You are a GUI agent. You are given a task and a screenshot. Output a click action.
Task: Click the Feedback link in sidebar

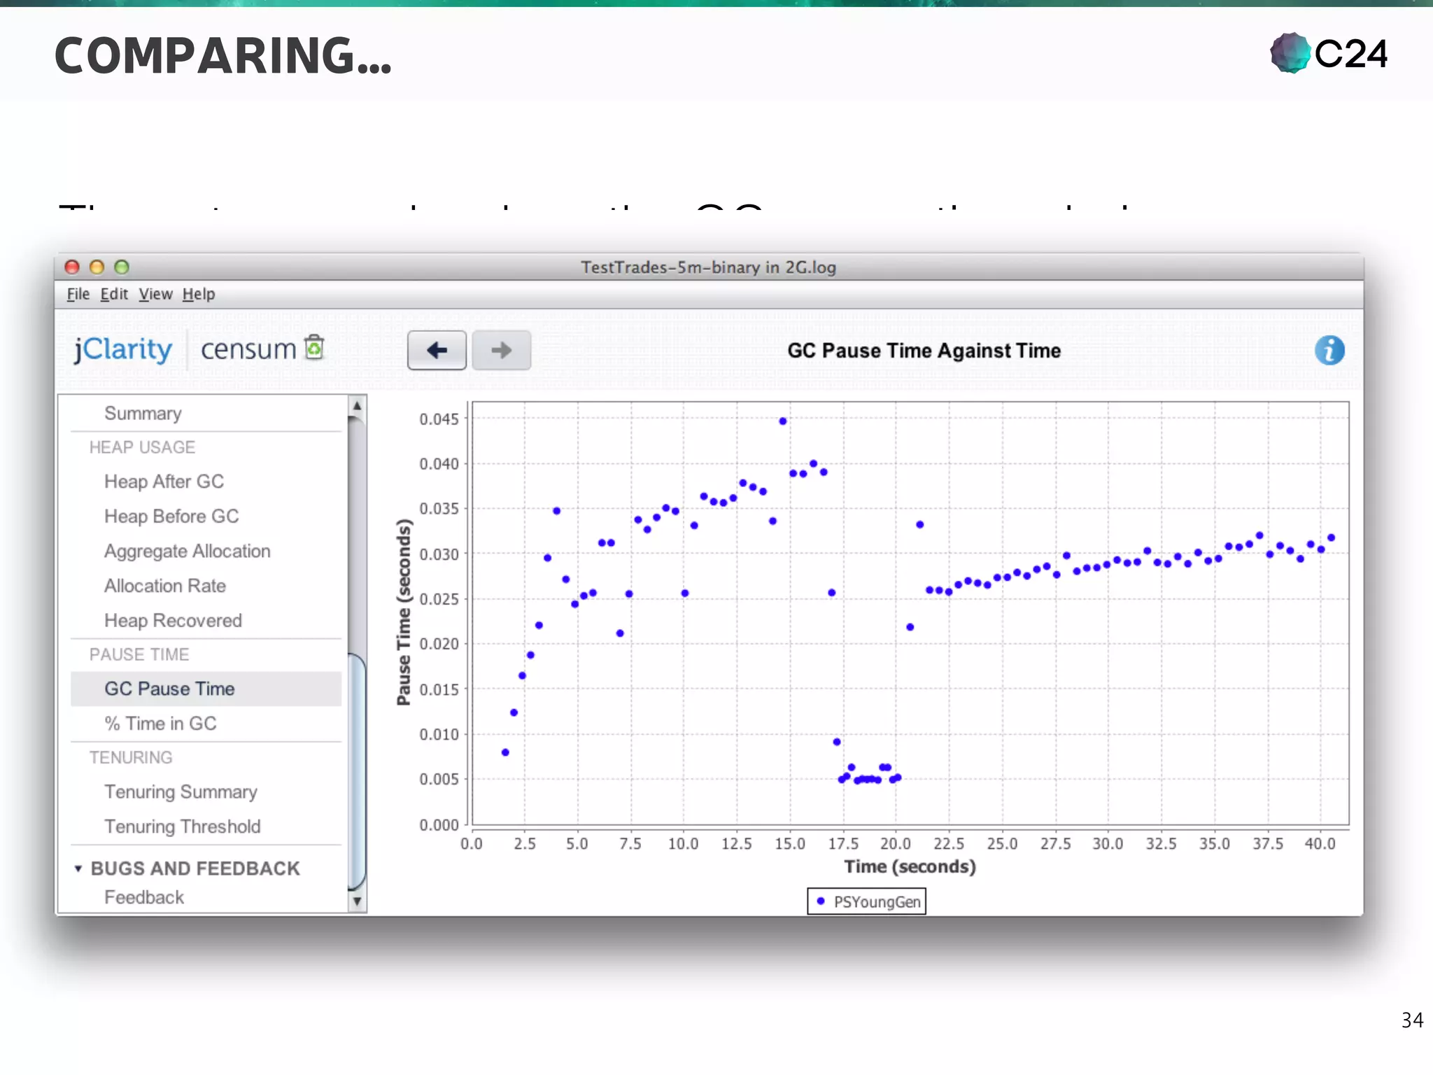tap(144, 897)
